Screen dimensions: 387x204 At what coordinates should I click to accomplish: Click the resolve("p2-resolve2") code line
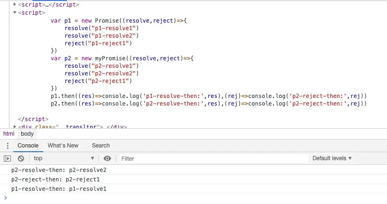pyautogui.click(x=102, y=73)
